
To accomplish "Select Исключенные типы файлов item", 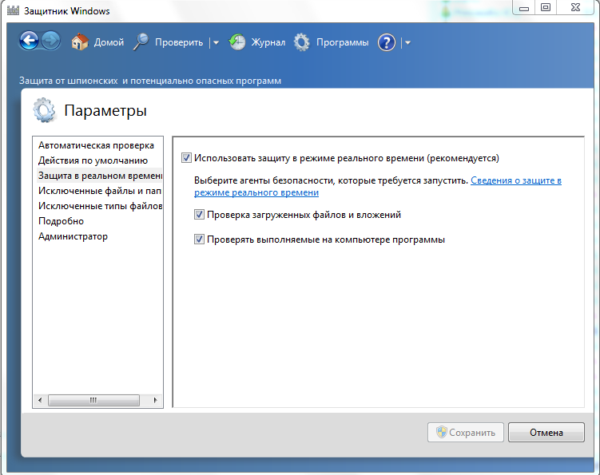I will tap(99, 206).
